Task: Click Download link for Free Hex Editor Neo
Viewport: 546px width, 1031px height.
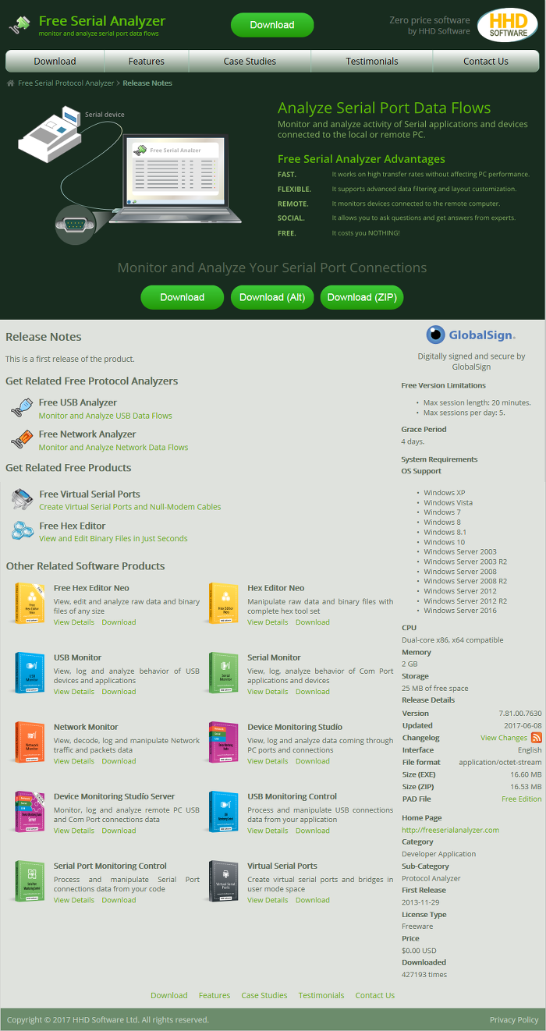Action: pyautogui.click(x=119, y=622)
